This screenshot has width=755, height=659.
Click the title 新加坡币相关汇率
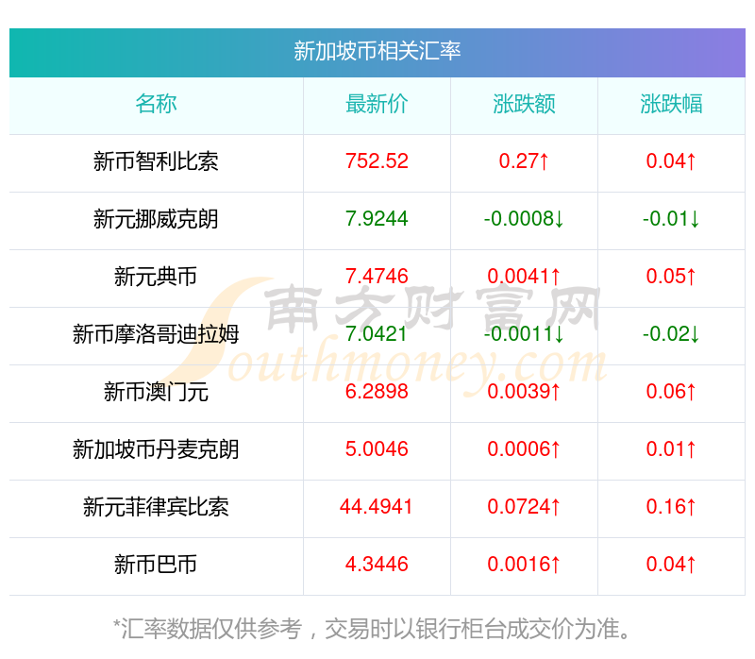coord(377,52)
